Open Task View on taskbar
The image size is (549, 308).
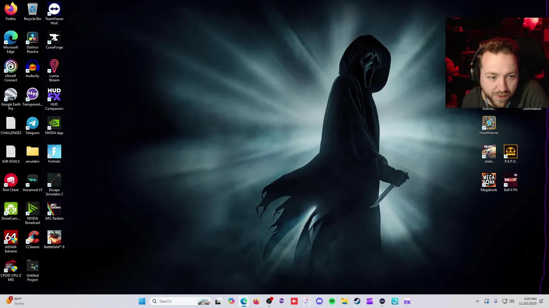(218, 301)
